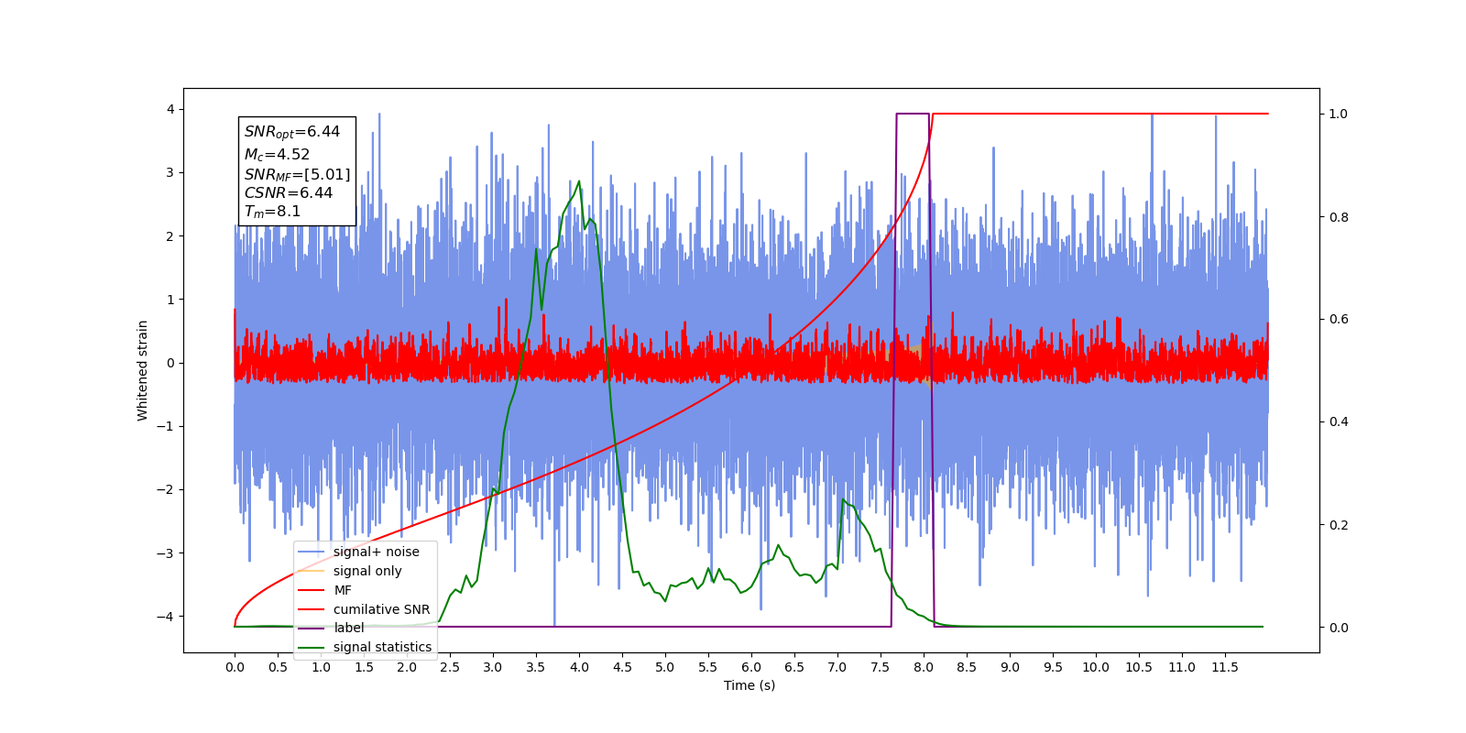This screenshot has height=733, width=1466.
Task: Click the purple line swatch for label
Action: [312, 628]
